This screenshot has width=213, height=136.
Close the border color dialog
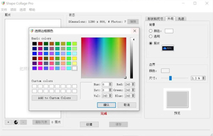pyautogui.click(x=135, y=31)
